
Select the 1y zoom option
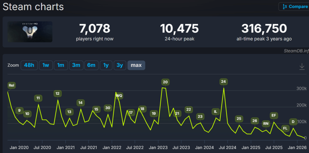point(106,65)
